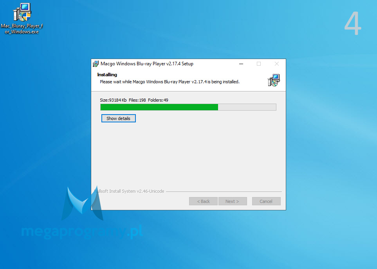Cancel the Macgo Blu-ray Player setup
The image size is (377, 269).
click(x=266, y=201)
